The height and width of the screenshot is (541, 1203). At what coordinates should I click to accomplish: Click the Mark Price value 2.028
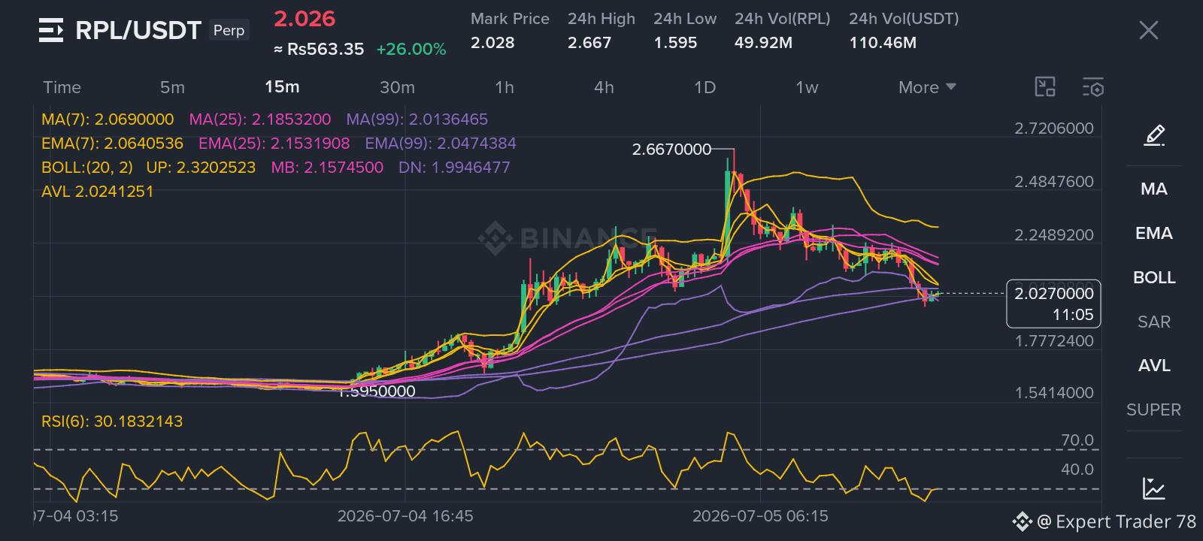click(x=492, y=43)
